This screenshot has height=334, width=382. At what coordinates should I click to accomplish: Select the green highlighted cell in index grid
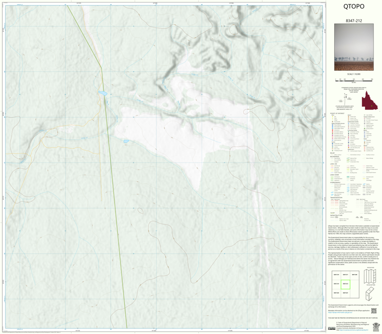(x=345, y=284)
